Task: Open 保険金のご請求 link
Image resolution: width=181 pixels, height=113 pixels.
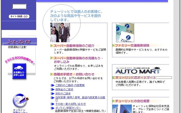Action: (64, 90)
